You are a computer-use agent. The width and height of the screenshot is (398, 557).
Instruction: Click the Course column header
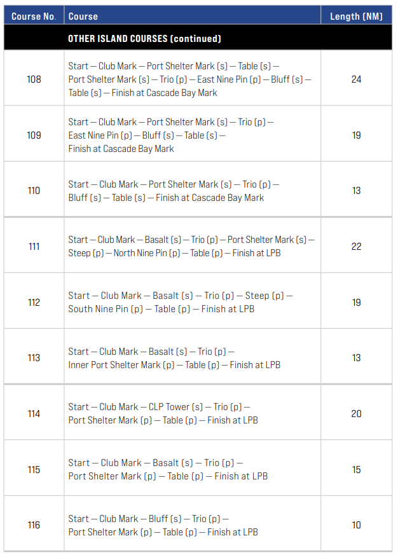point(83,17)
